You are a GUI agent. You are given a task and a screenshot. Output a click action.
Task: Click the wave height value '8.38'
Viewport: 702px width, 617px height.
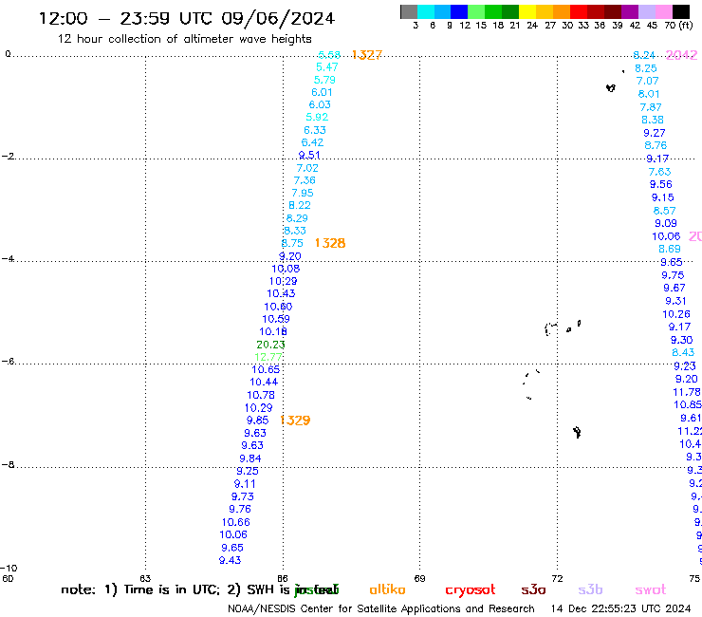pyautogui.click(x=653, y=120)
